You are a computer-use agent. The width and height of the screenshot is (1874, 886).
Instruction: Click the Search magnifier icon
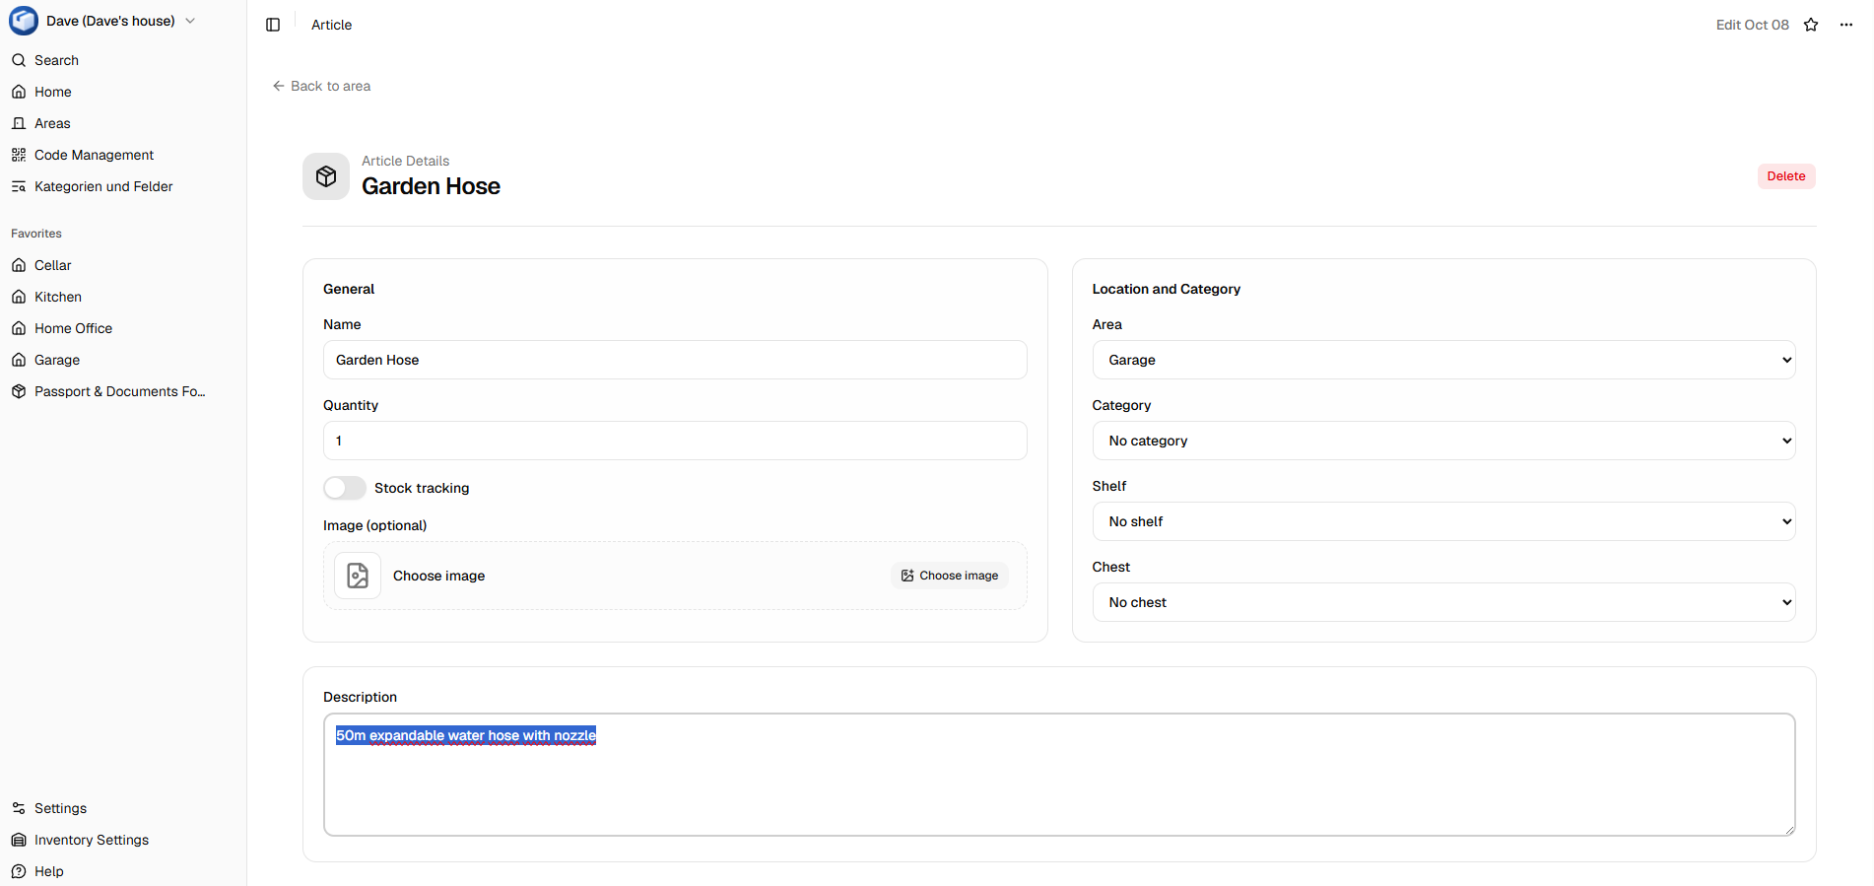pos(19,60)
